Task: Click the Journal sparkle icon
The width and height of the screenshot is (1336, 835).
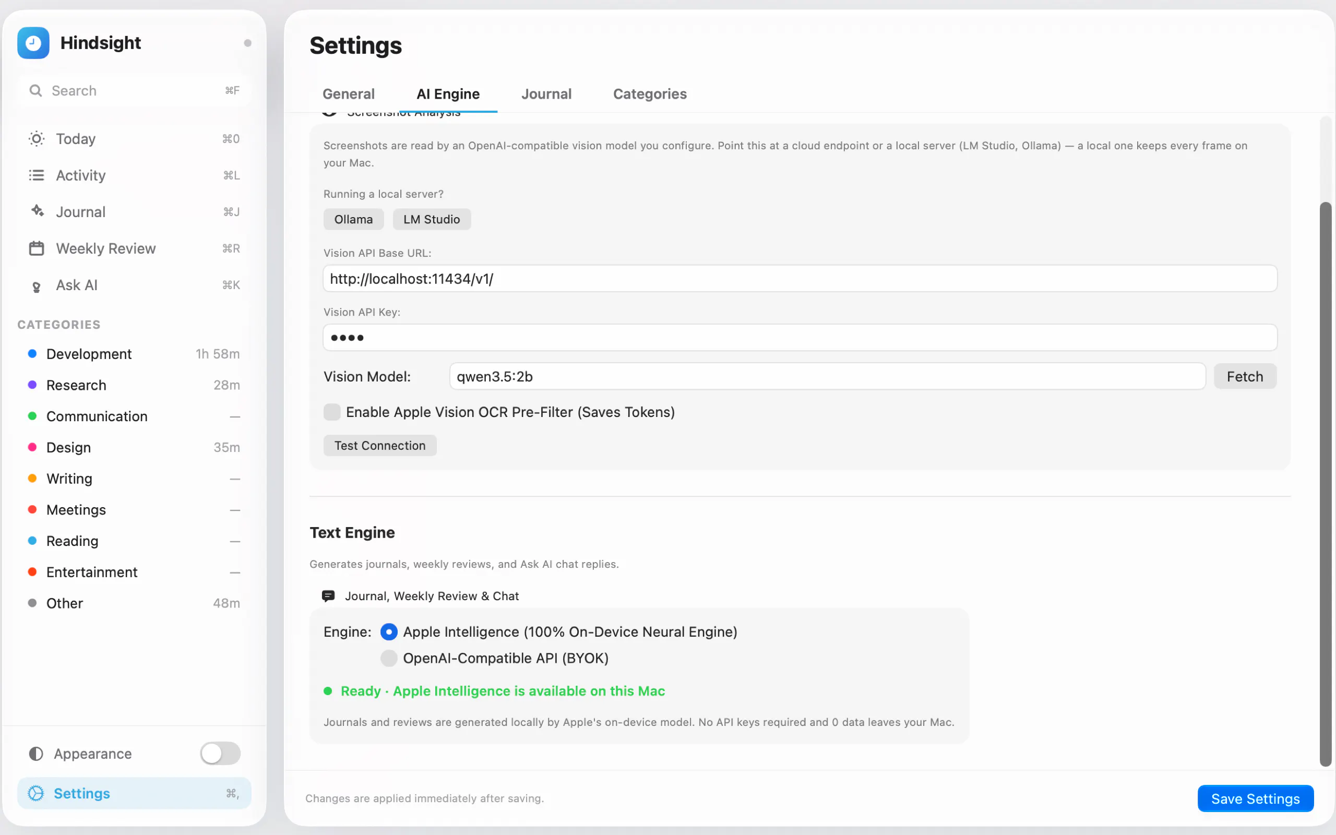Action: [37, 211]
